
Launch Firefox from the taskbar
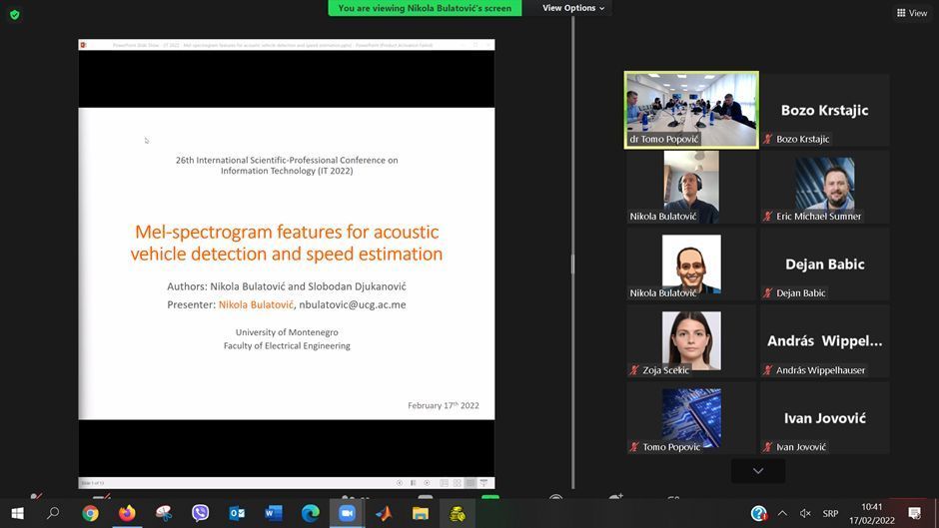127,513
